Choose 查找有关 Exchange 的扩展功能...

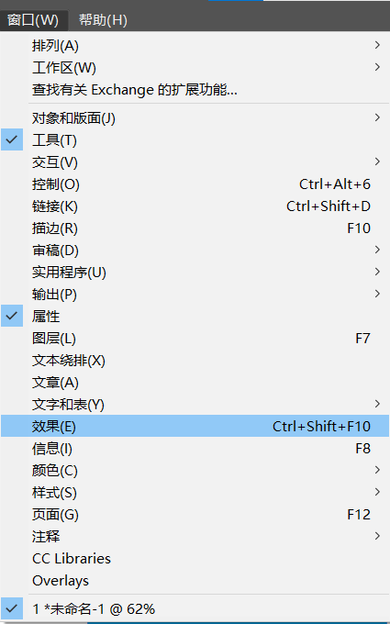pos(195,90)
